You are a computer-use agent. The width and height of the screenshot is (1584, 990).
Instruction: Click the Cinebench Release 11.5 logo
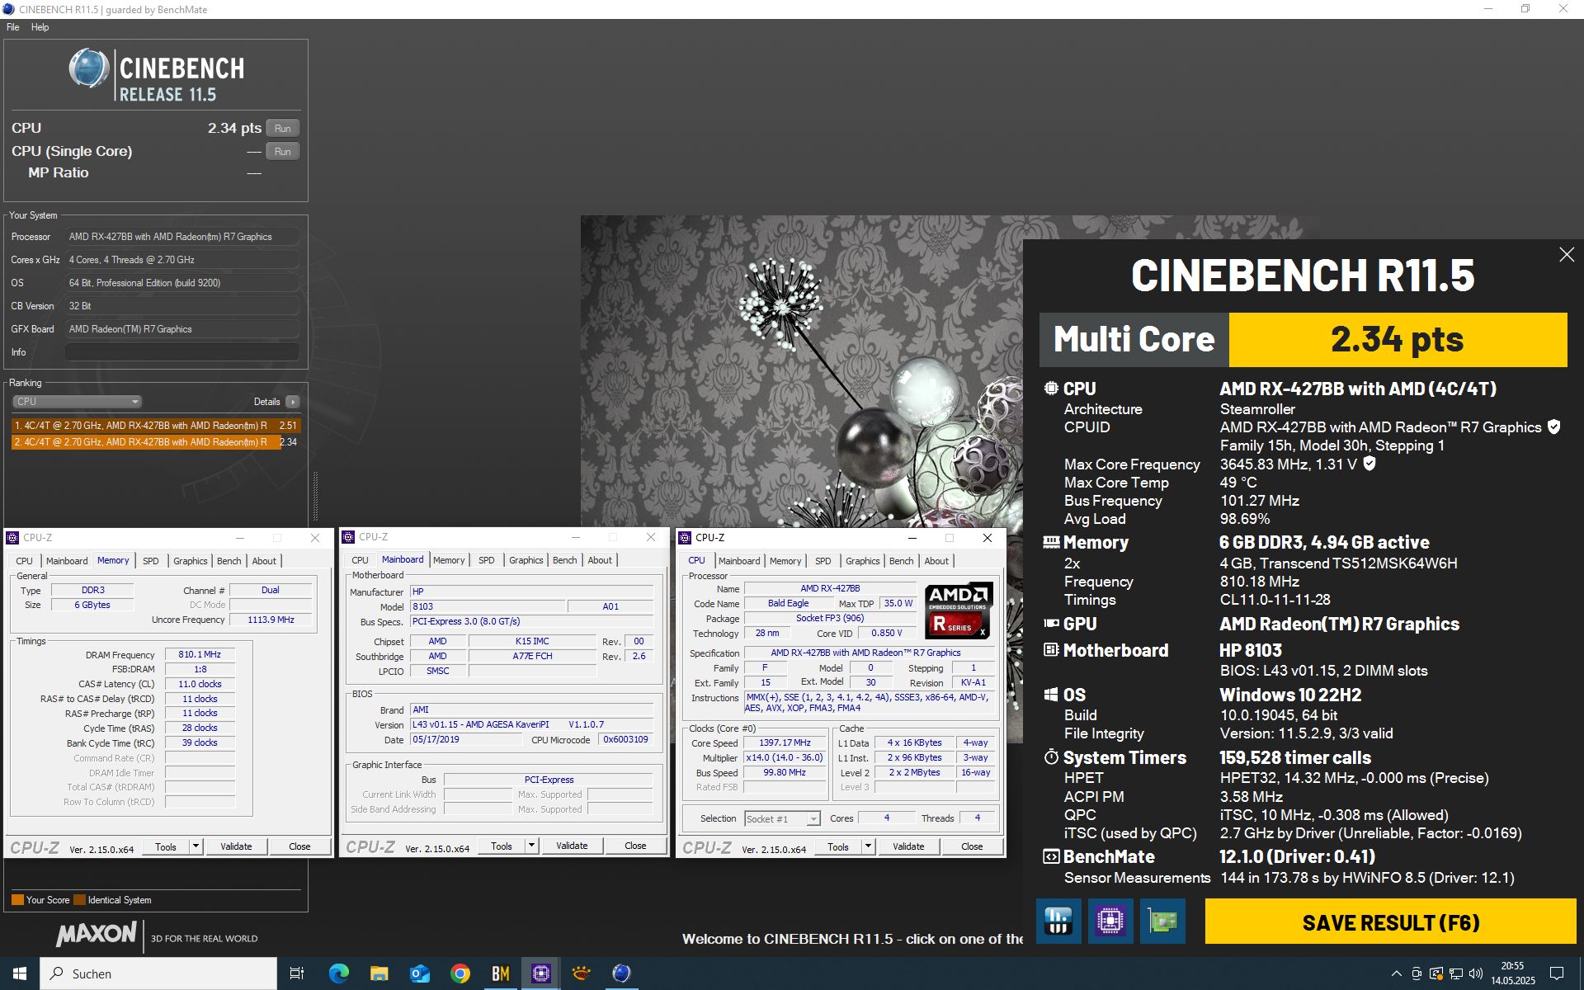click(x=157, y=74)
